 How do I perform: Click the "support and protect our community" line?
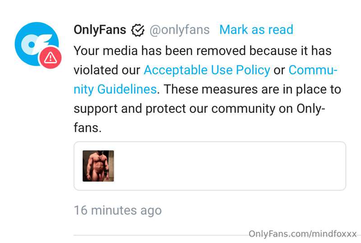click(x=174, y=109)
